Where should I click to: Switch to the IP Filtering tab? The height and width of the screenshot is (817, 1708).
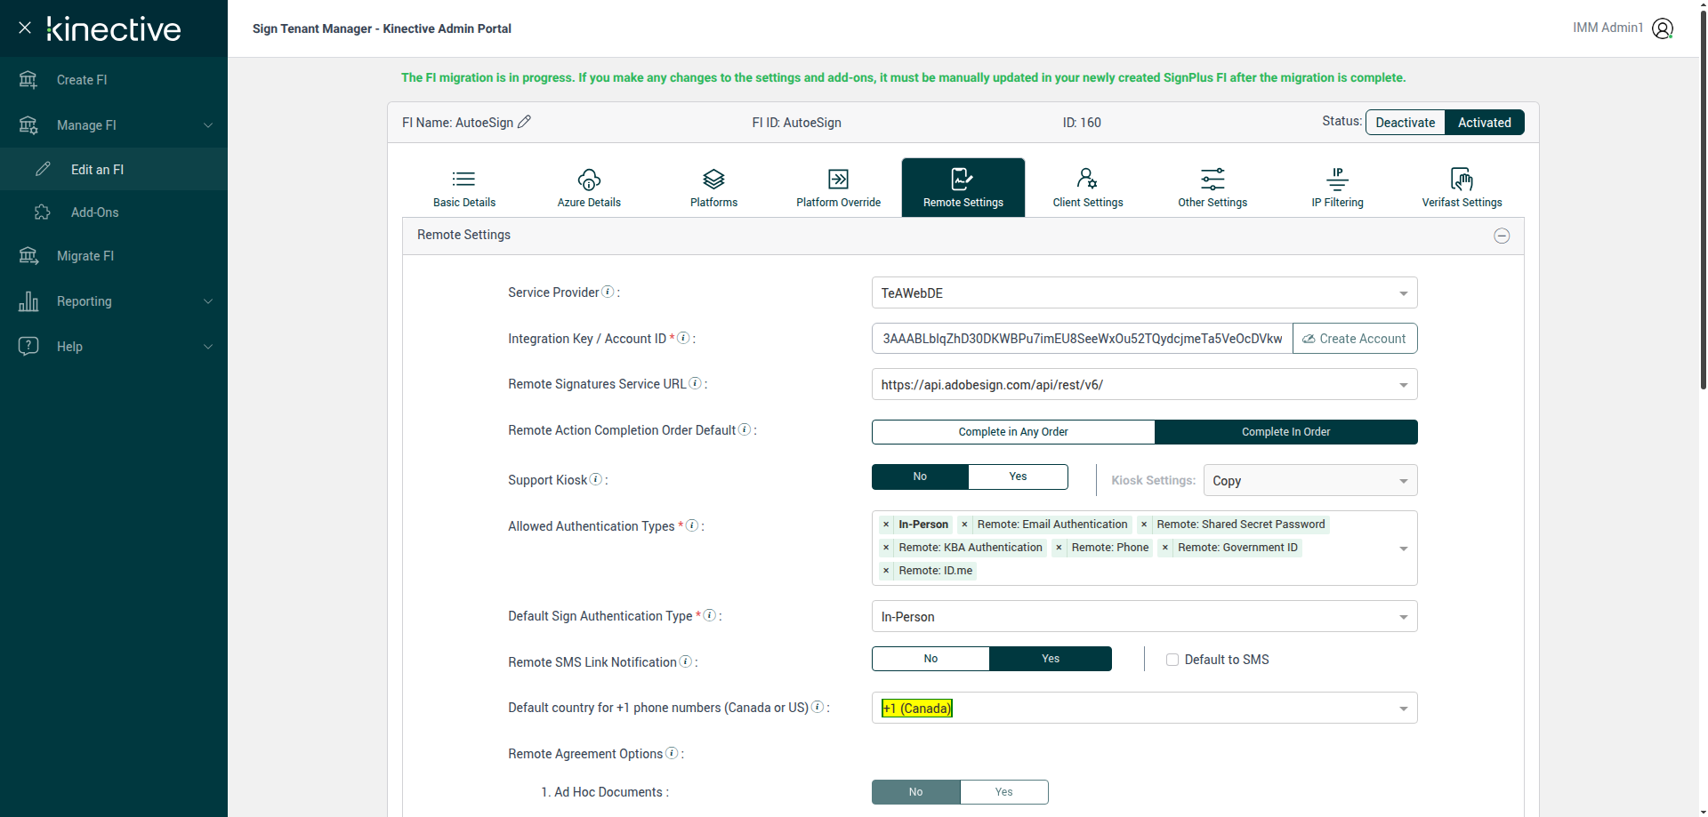[1337, 188]
